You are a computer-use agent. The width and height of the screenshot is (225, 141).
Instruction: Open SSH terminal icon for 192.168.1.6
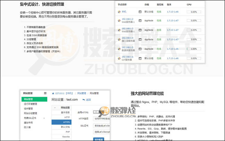click(140, 58)
